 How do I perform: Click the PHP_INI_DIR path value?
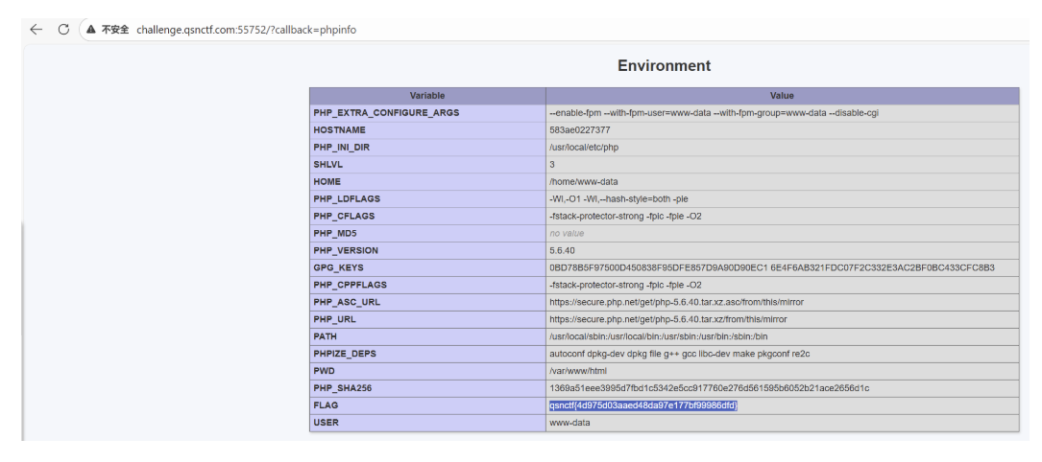(x=583, y=148)
